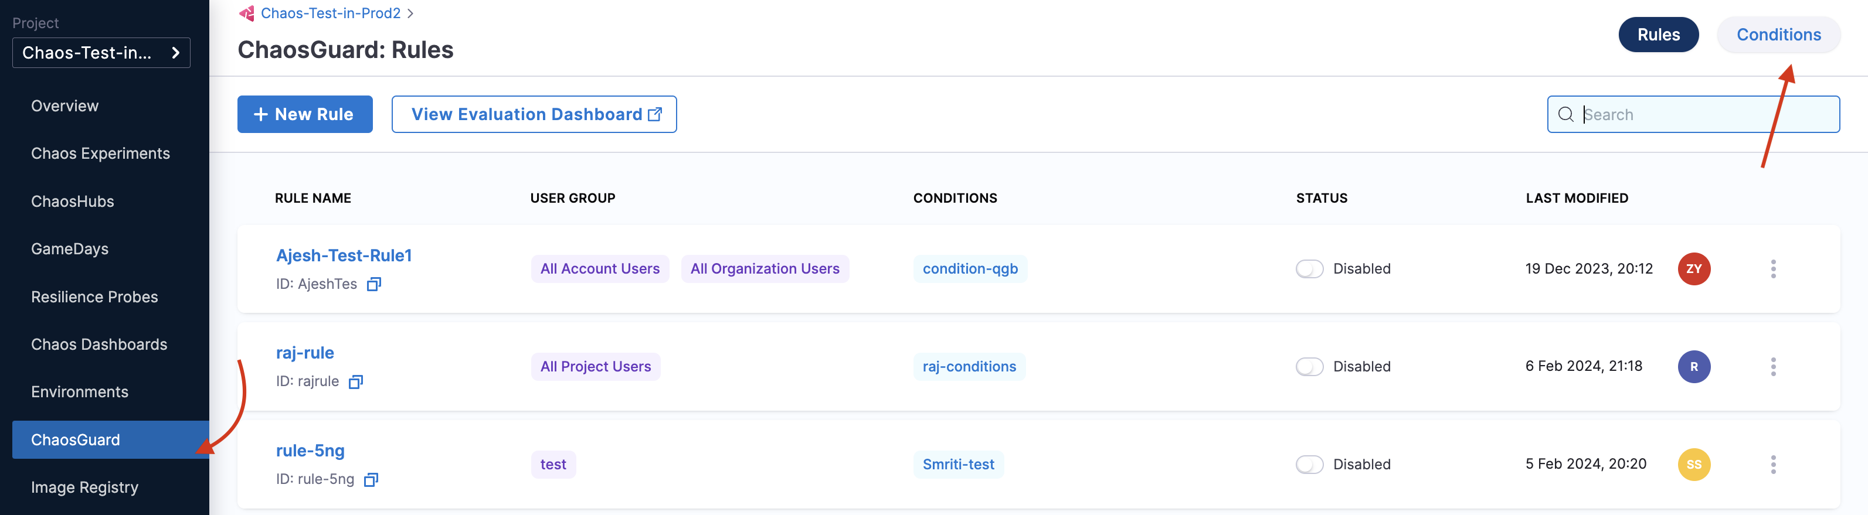The height and width of the screenshot is (515, 1868).
Task: Switch to the Conditions tab
Action: pyautogui.click(x=1778, y=35)
